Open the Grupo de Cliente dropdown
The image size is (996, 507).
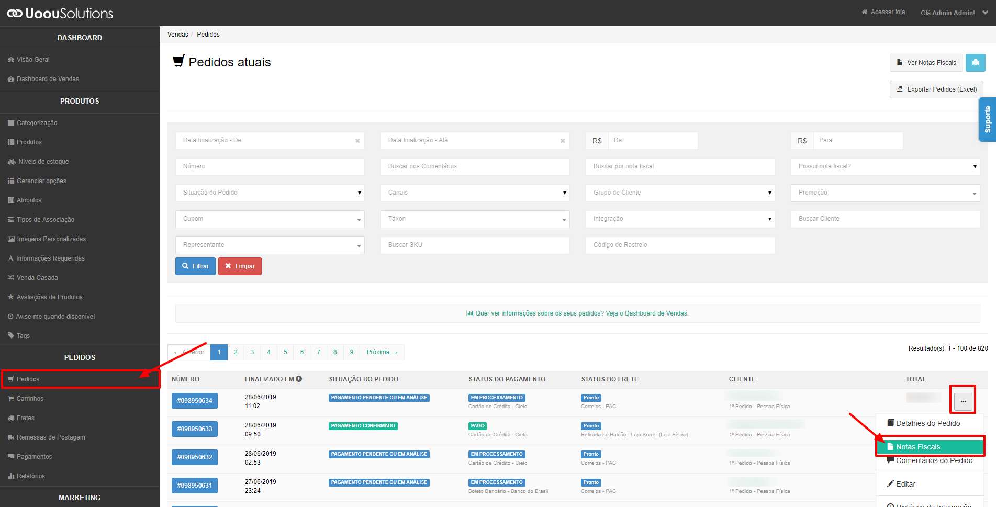point(680,193)
